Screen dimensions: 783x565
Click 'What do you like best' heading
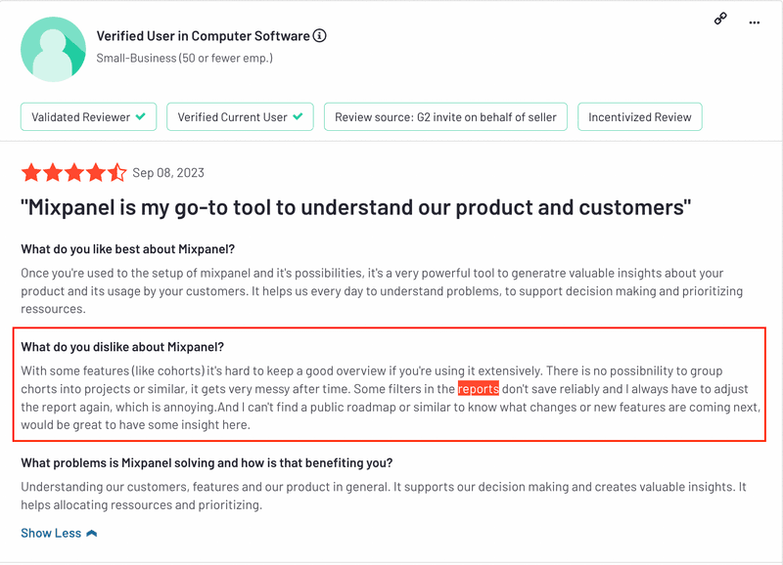tap(127, 249)
